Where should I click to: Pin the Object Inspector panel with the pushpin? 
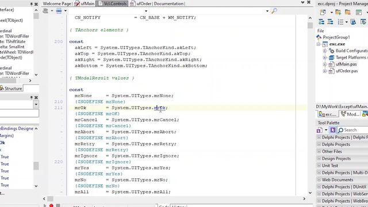pyautogui.click(x=32, y=97)
